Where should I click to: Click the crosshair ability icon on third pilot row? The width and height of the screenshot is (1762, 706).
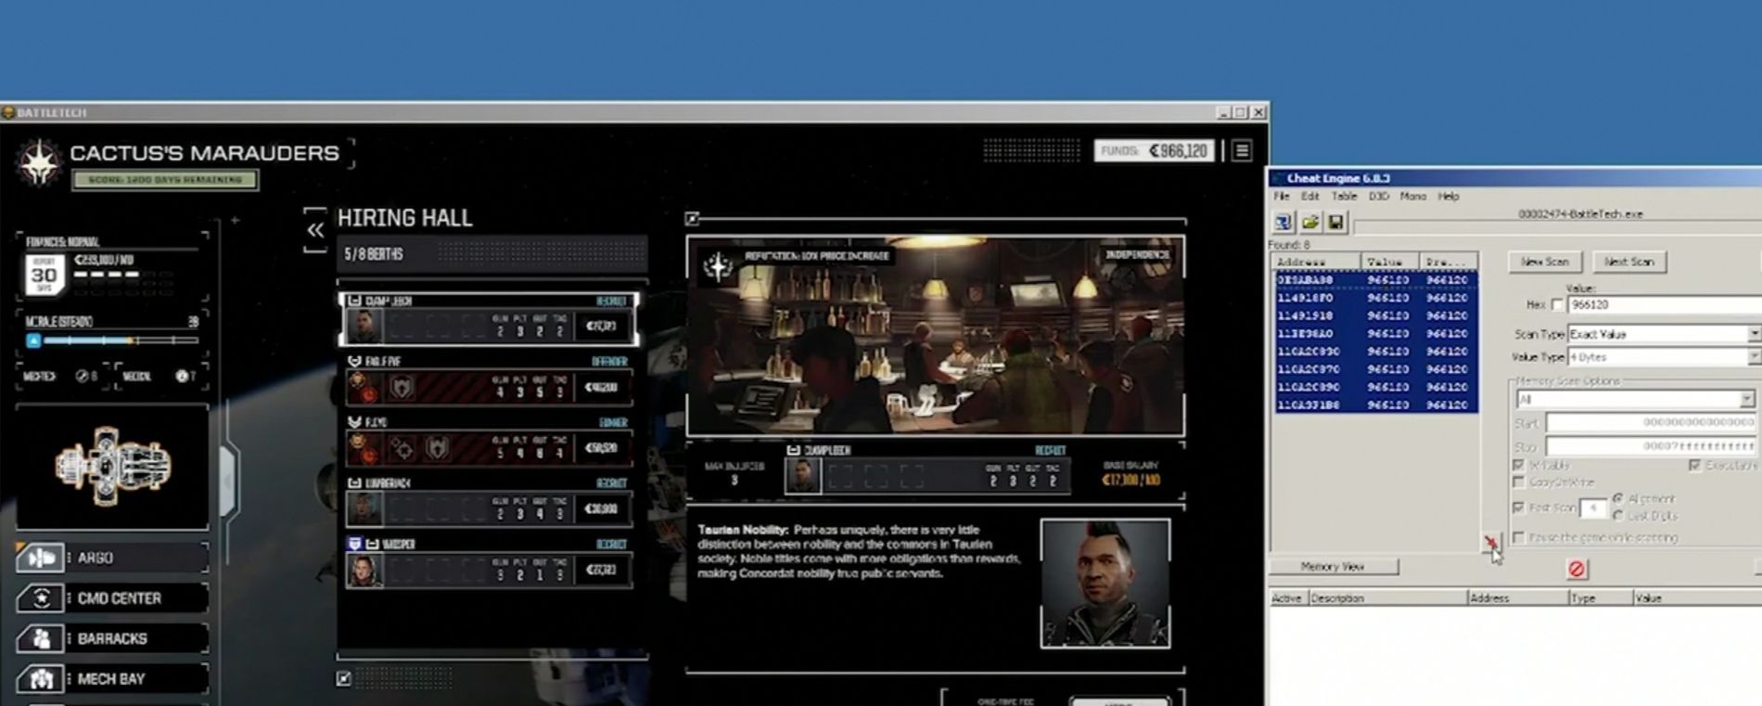[x=402, y=449]
